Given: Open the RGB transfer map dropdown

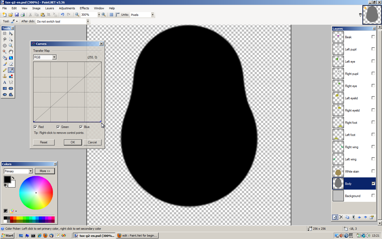Looking at the screenshot, I should point(54,57).
